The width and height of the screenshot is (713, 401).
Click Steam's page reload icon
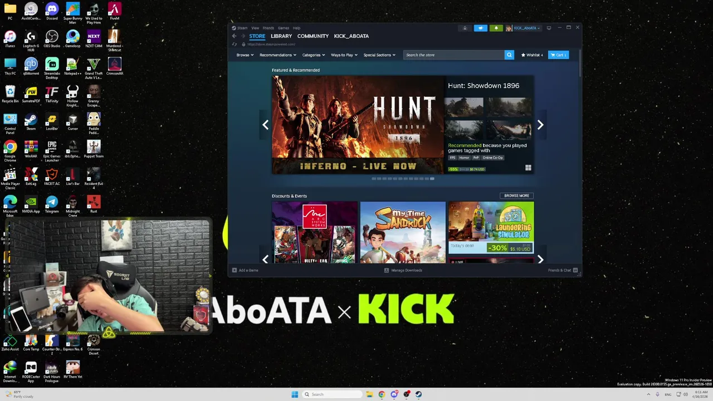[235, 44]
